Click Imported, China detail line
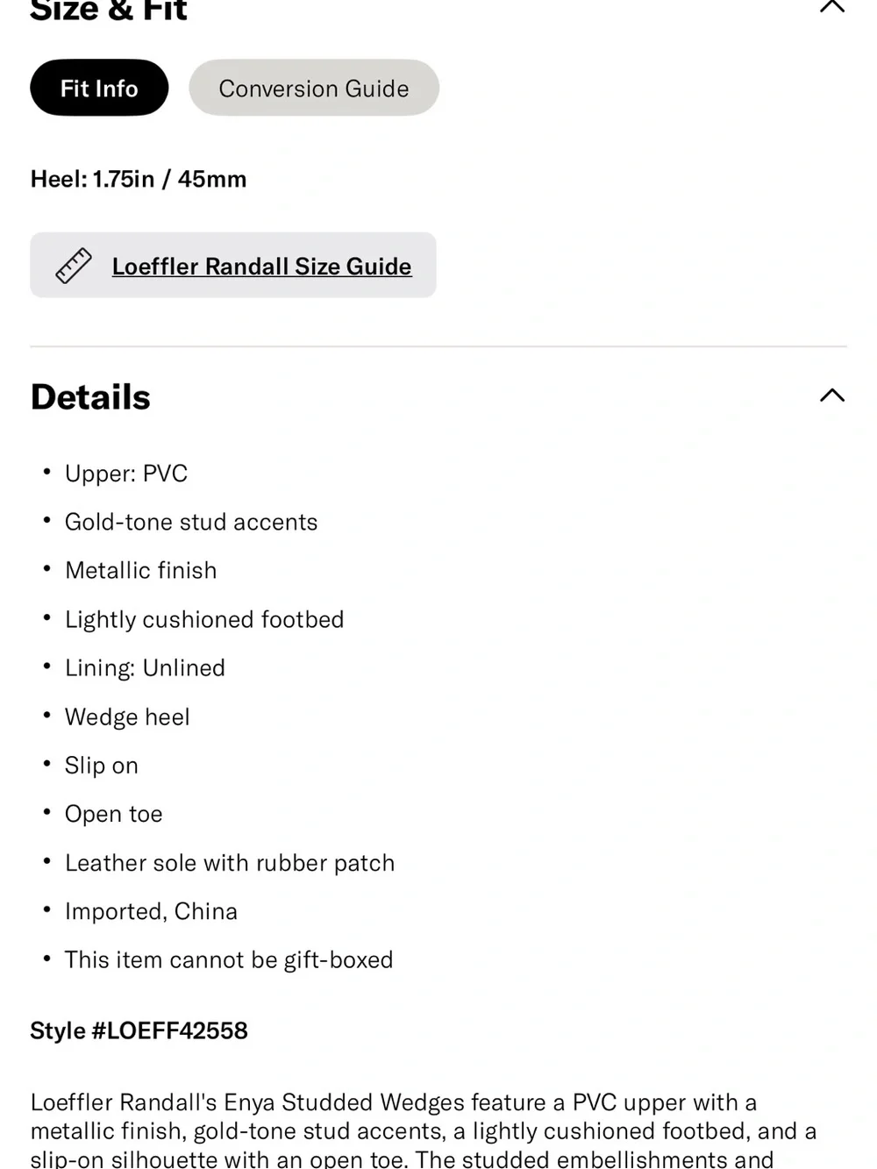Screen dimensions: 877x1169 point(151,911)
